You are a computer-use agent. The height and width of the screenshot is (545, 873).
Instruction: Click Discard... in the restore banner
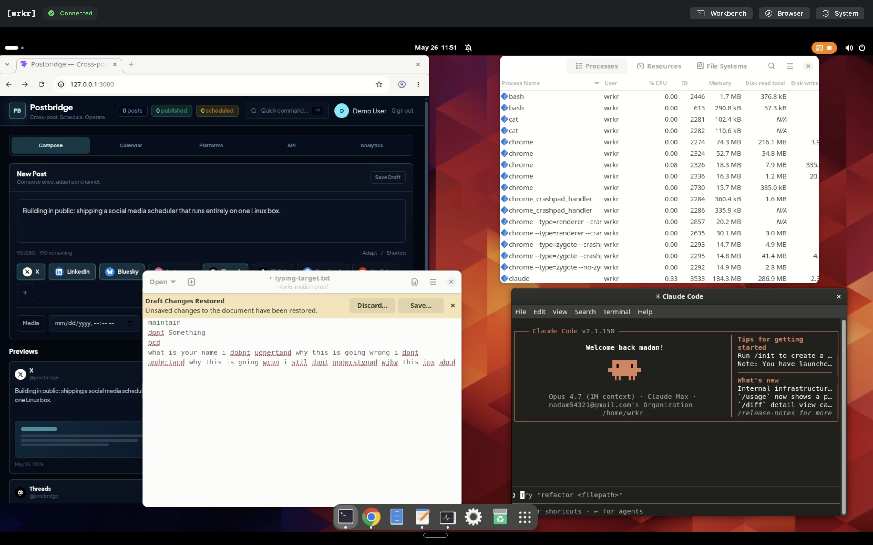372,305
